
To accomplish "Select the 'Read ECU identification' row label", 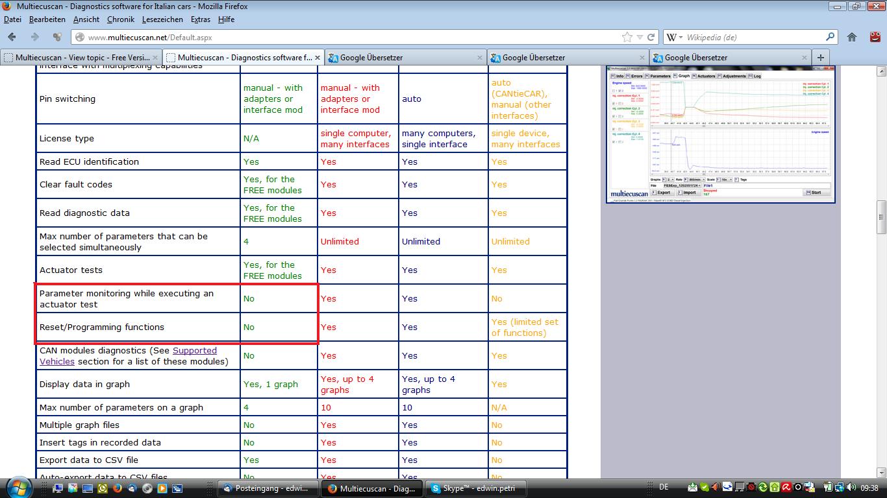I will tap(89, 161).
